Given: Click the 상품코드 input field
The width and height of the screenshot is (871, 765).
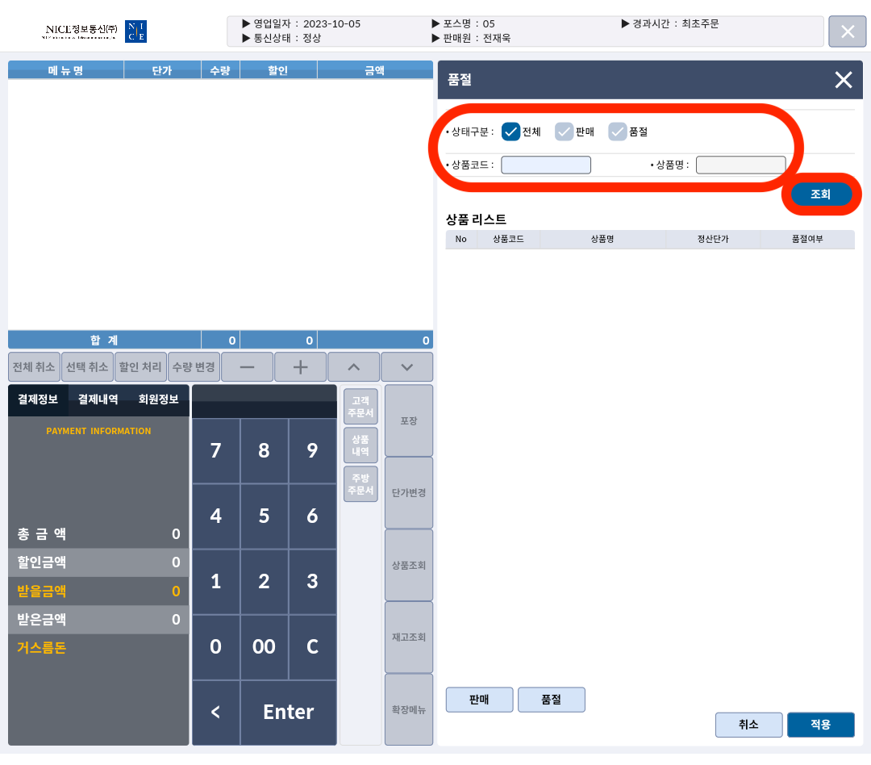Looking at the screenshot, I should 546,165.
